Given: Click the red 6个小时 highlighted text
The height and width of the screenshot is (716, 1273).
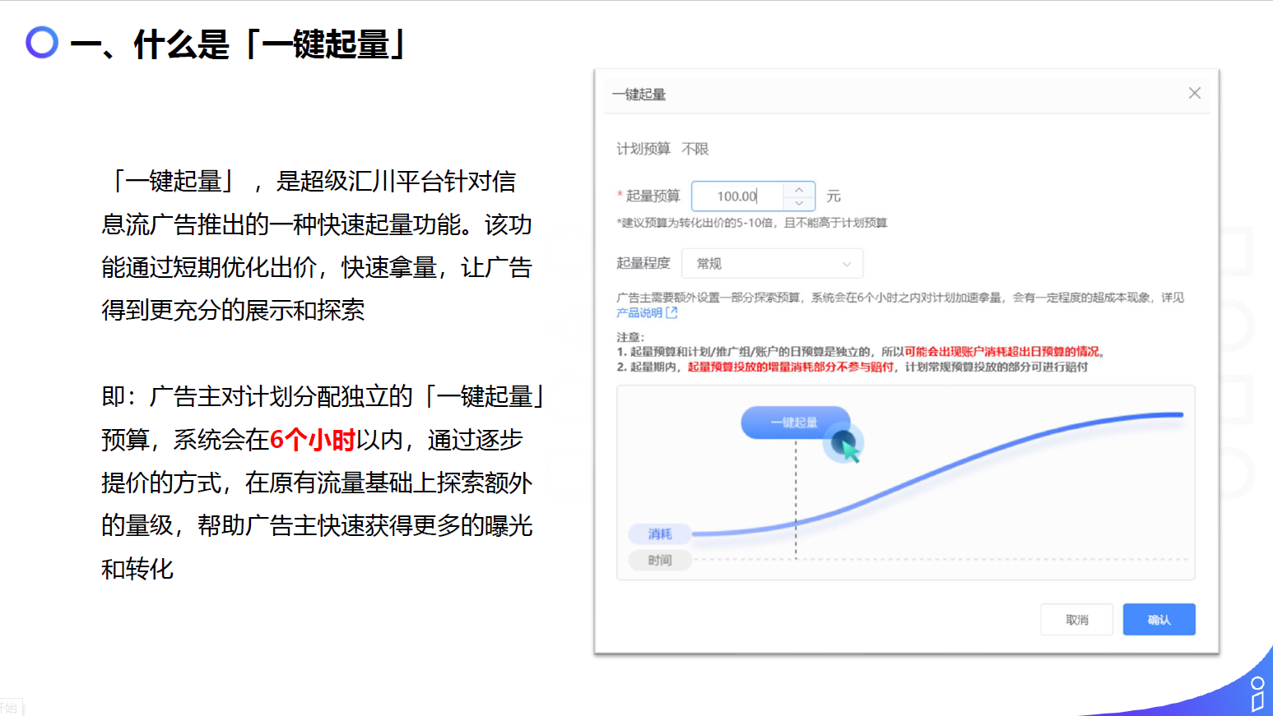Looking at the screenshot, I should pyautogui.click(x=312, y=440).
